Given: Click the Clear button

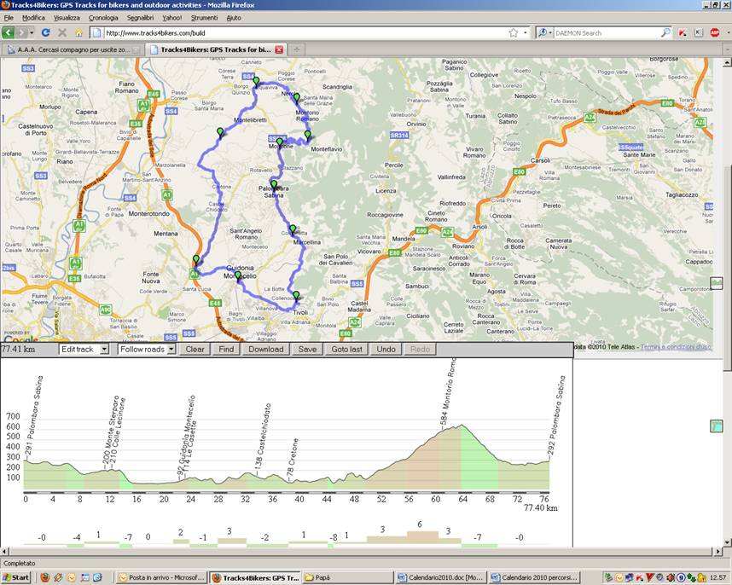Looking at the screenshot, I should coord(195,349).
